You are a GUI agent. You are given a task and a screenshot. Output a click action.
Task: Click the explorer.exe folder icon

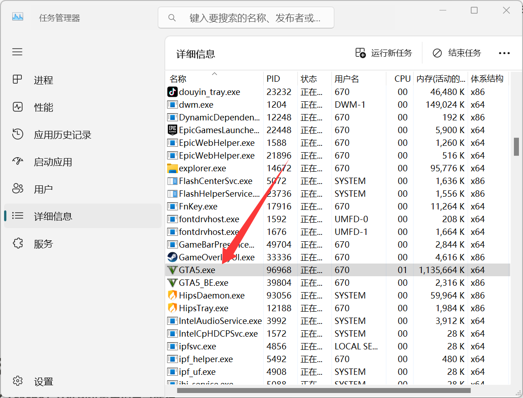click(x=172, y=168)
